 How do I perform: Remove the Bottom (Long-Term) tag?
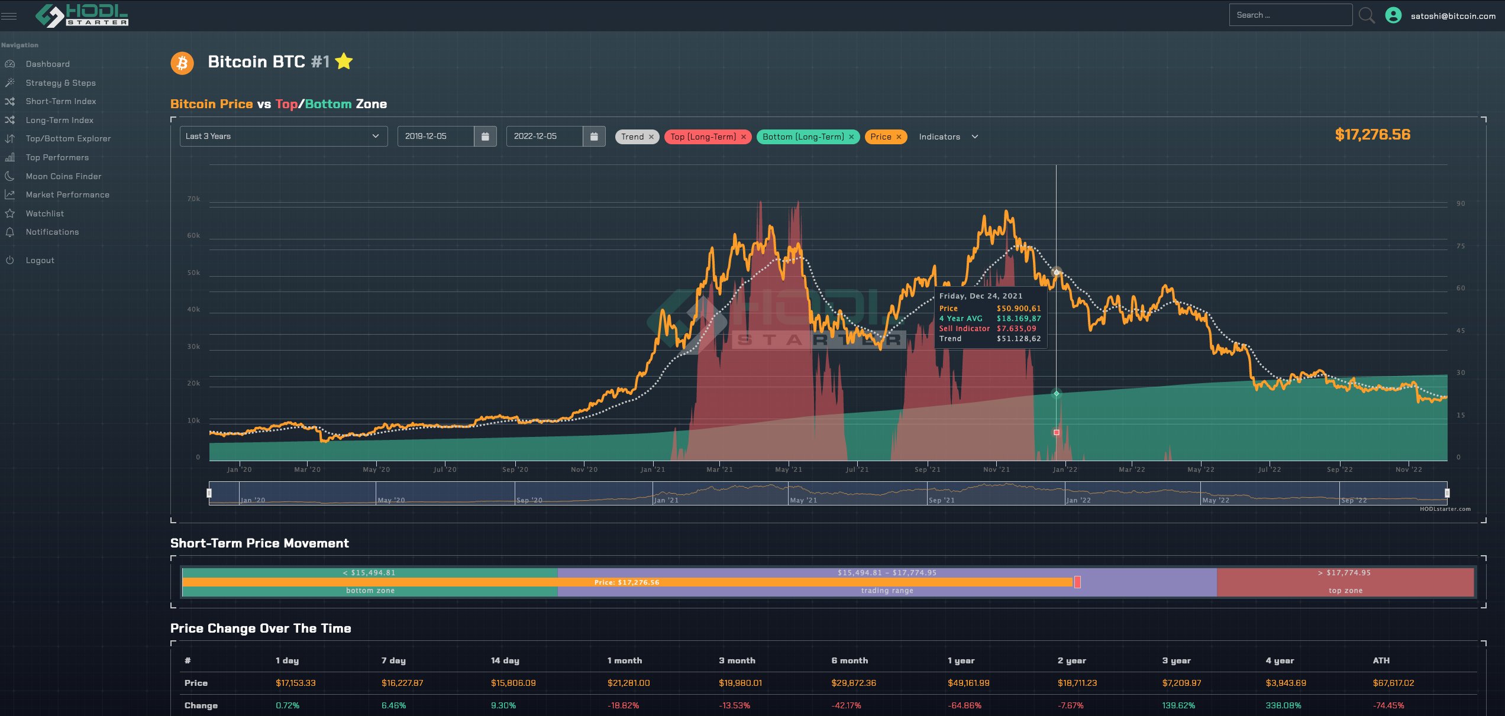pos(851,137)
